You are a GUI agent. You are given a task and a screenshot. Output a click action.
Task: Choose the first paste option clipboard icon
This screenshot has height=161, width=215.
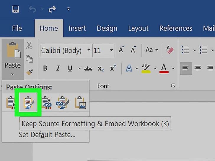click(x=10, y=103)
